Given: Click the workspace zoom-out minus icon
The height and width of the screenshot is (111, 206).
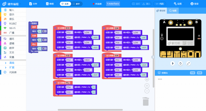Looking at the screenshot, I should tap(147, 91).
